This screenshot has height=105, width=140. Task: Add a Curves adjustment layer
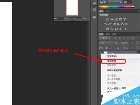point(116,19)
